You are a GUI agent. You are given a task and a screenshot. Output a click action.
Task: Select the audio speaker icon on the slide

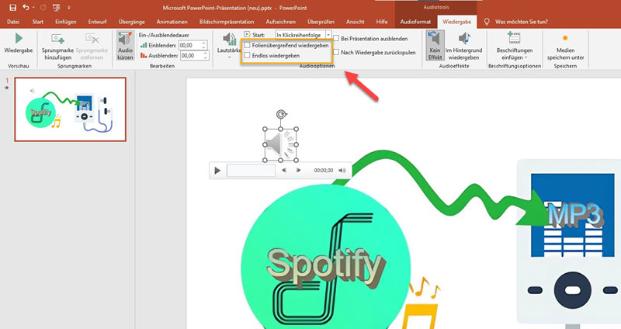click(x=281, y=144)
